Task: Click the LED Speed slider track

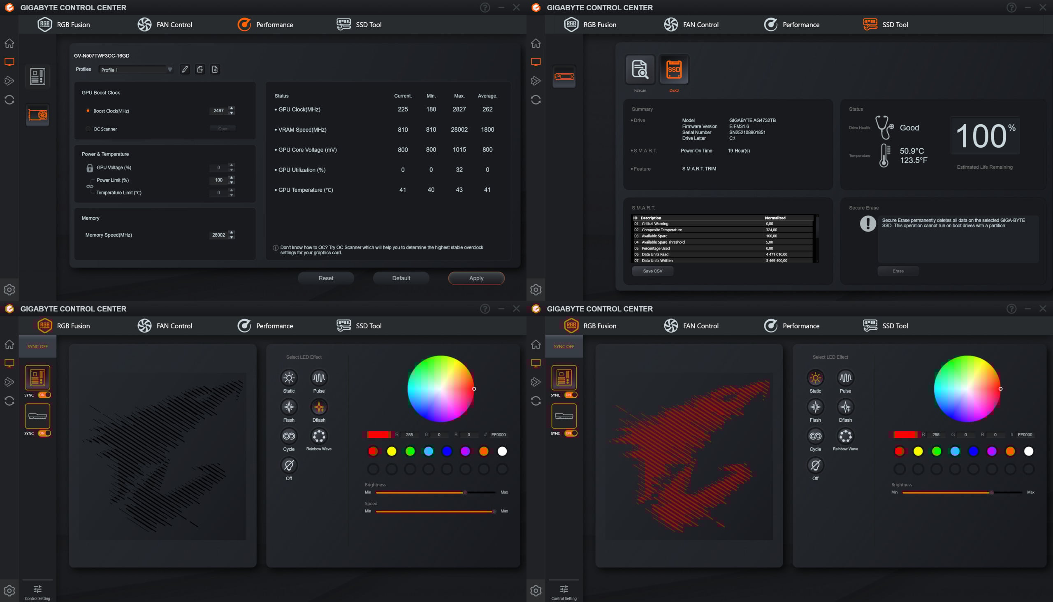Action: [434, 511]
